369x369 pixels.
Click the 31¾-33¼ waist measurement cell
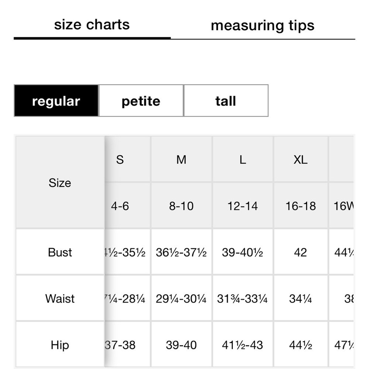point(243,298)
